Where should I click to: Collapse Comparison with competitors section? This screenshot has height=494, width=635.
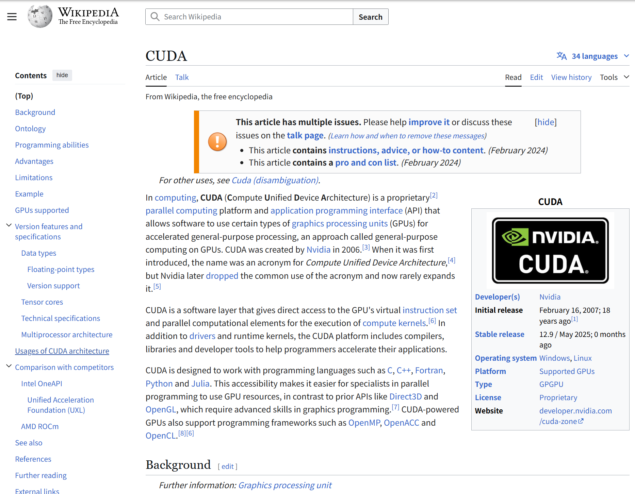(x=9, y=366)
